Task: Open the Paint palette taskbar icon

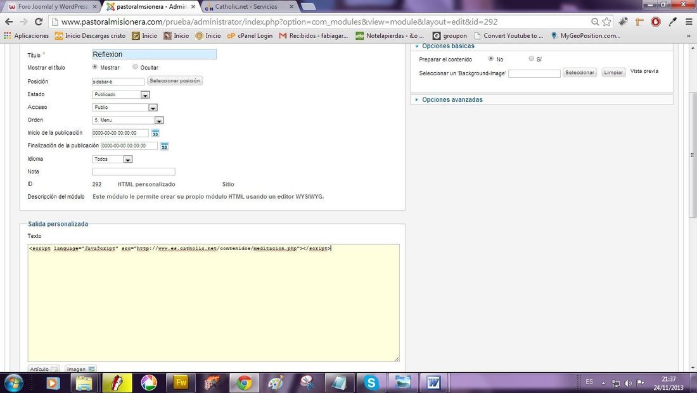Action: [x=276, y=382]
